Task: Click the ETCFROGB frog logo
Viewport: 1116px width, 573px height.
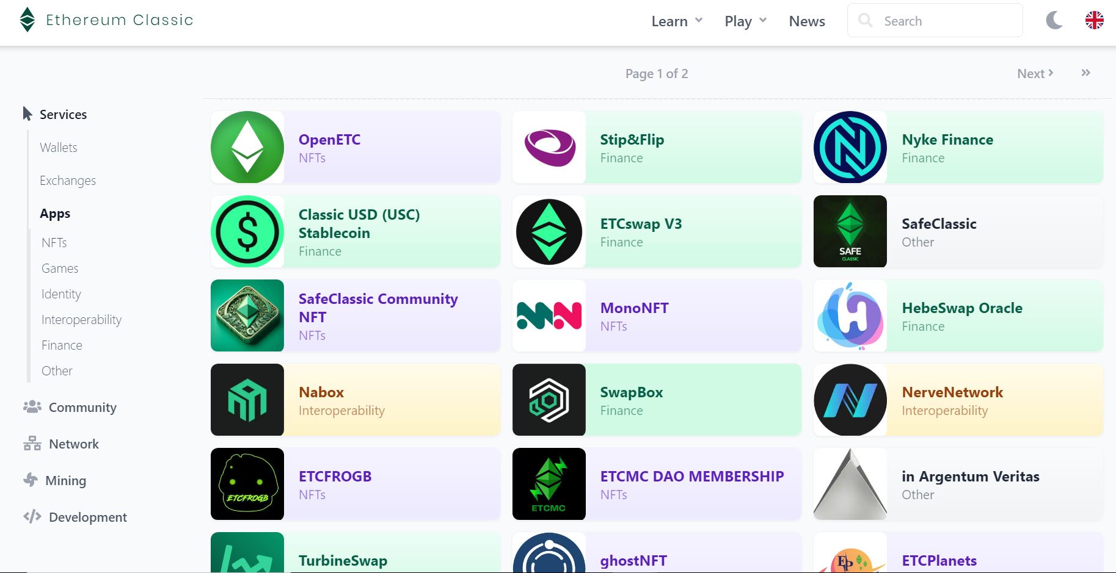Action: coord(247,484)
